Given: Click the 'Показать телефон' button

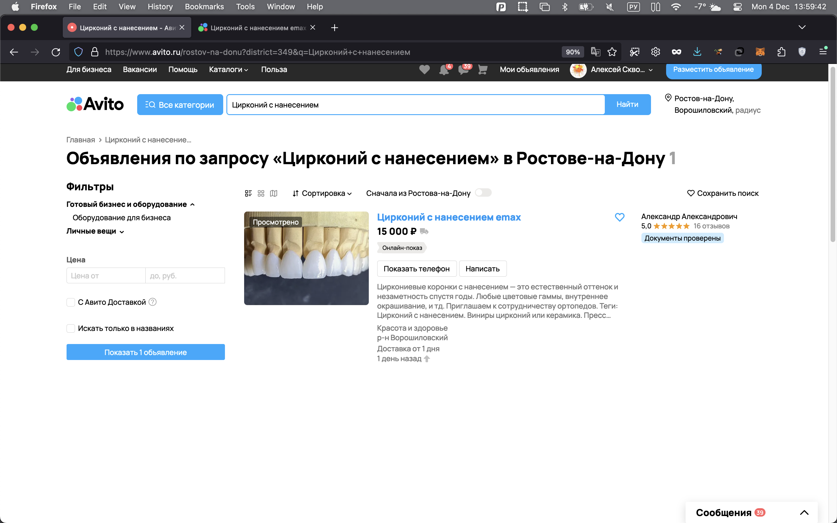Looking at the screenshot, I should (x=416, y=269).
